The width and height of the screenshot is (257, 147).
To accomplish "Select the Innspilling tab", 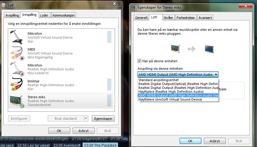I will tap(29, 15).
